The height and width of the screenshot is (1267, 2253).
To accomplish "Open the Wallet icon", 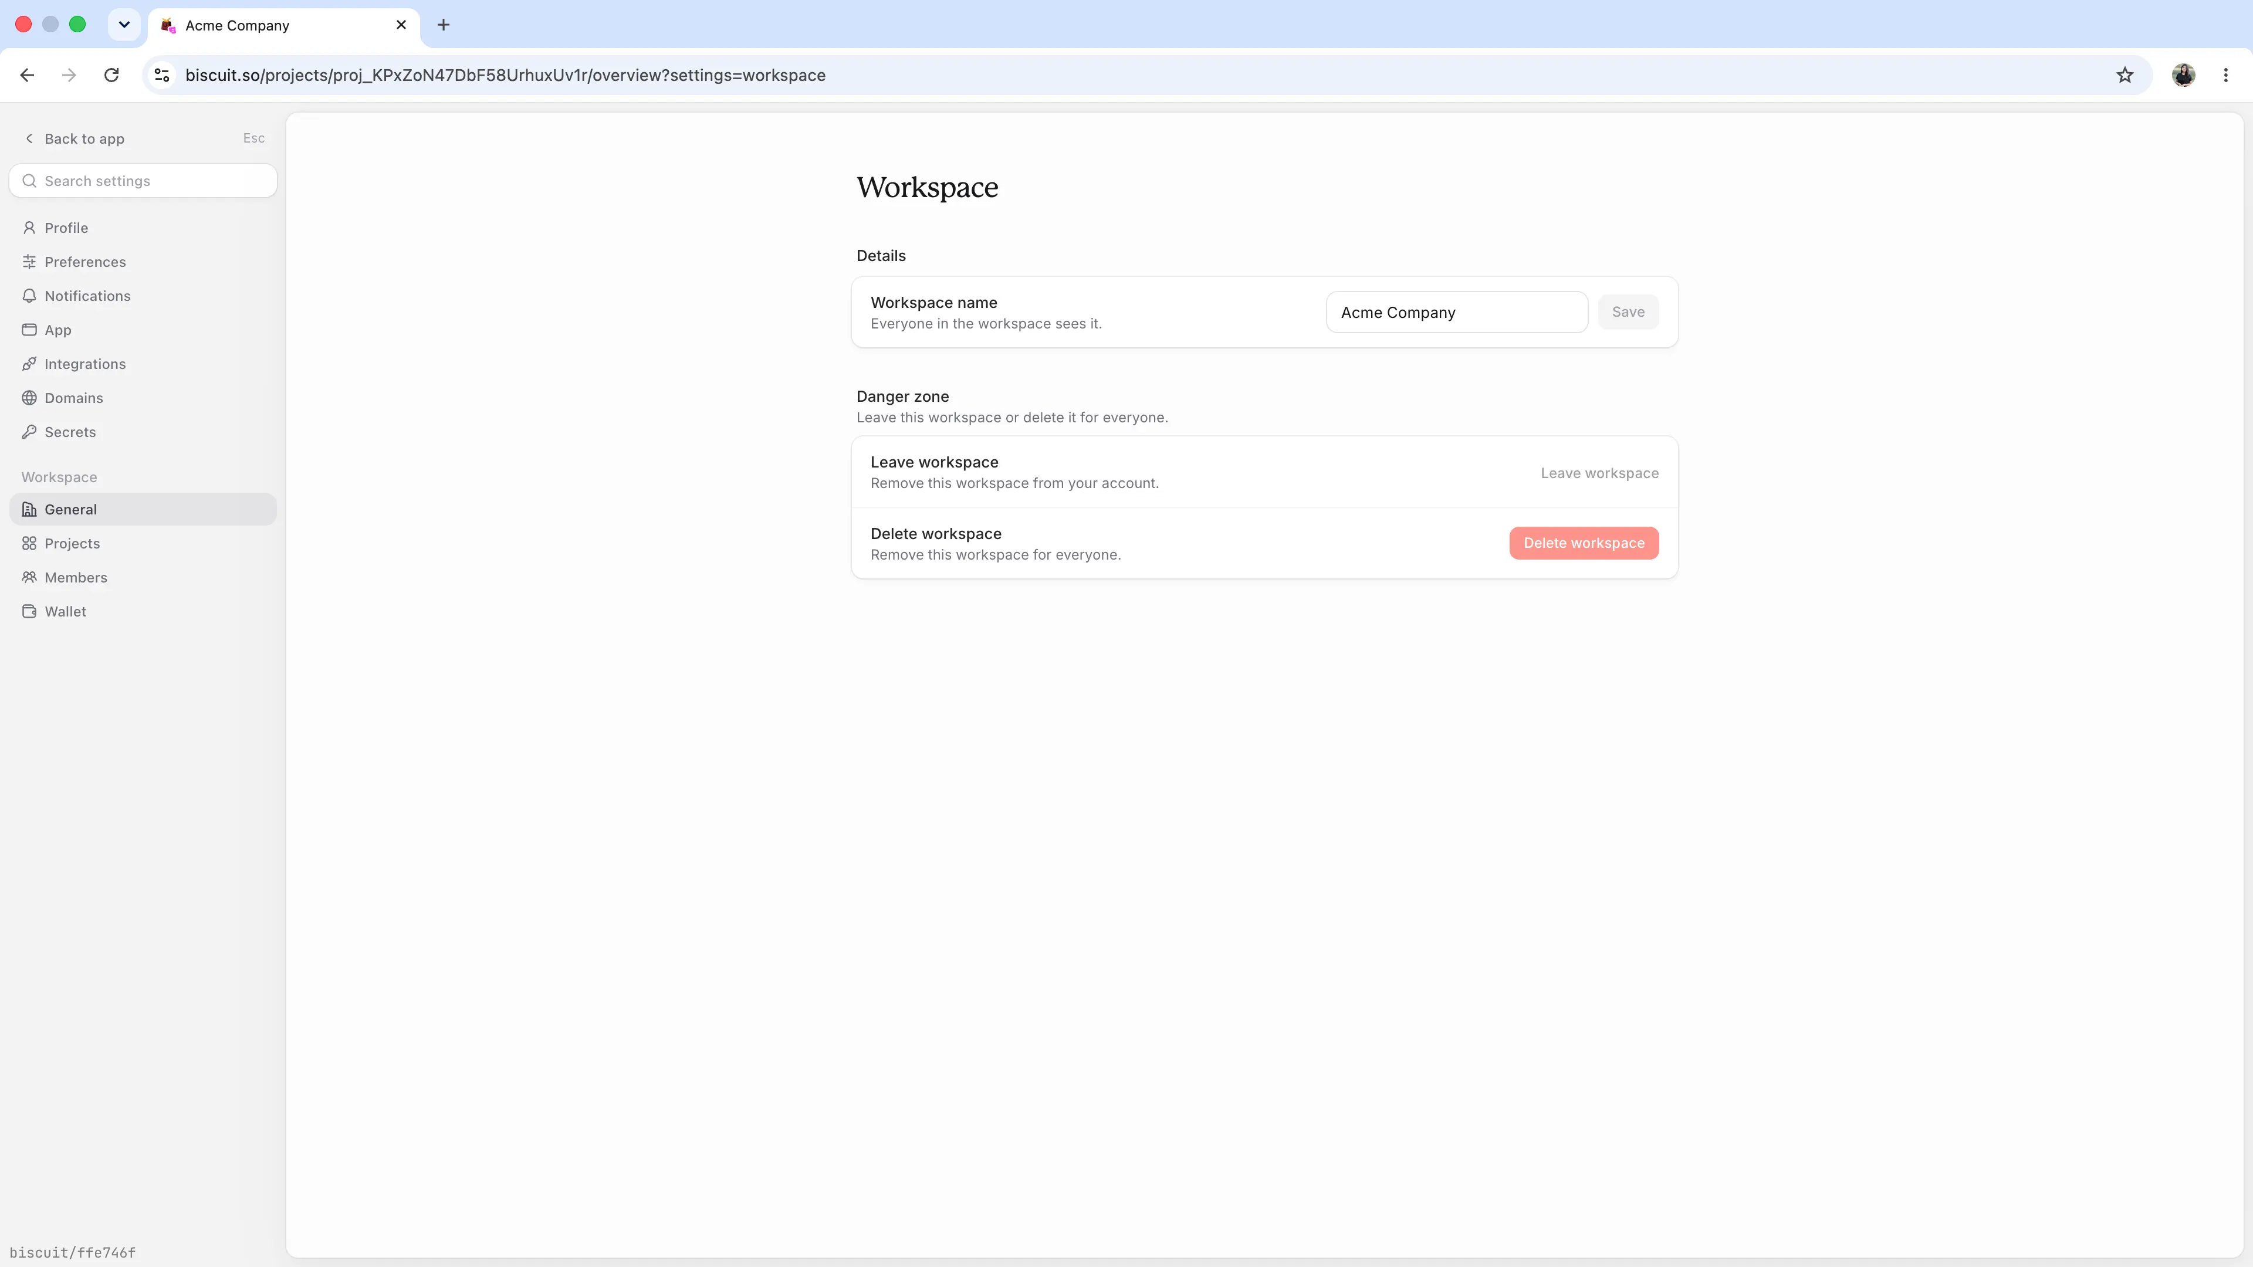I will (x=29, y=611).
